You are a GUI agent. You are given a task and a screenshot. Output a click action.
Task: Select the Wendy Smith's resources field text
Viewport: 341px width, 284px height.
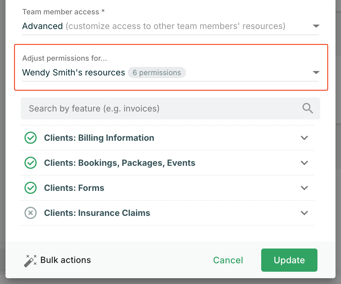pyautogui.click(x=74, y=73)
